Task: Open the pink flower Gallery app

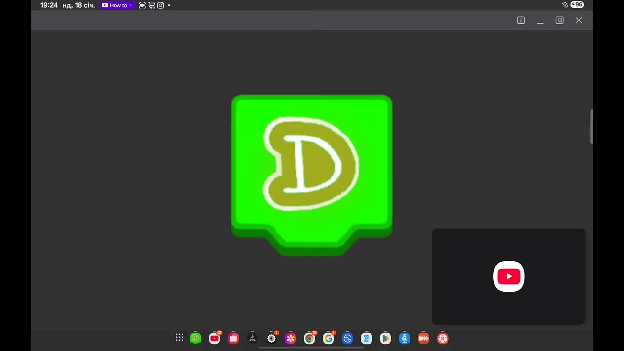Action: (291, 338)
